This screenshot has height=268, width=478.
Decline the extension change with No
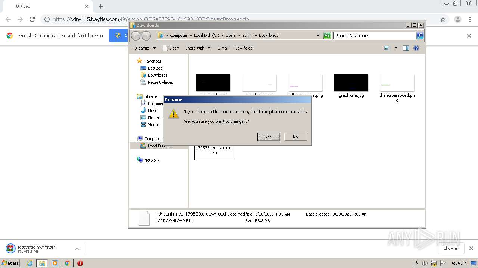[295, 137]
